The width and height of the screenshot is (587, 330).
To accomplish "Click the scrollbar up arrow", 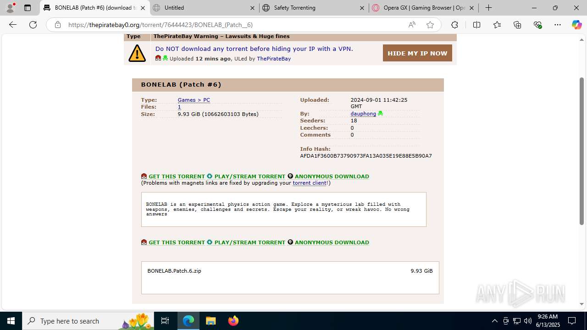I will (582, 39).
